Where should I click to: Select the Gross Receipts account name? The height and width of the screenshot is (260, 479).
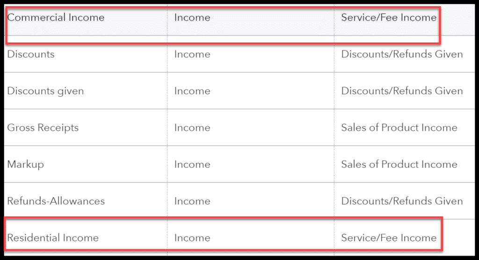pos(43,128)
